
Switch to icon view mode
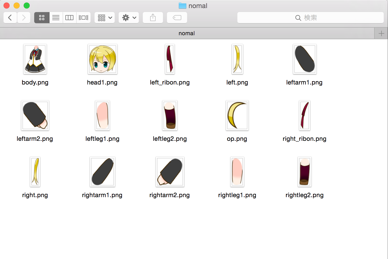[42, 18]
